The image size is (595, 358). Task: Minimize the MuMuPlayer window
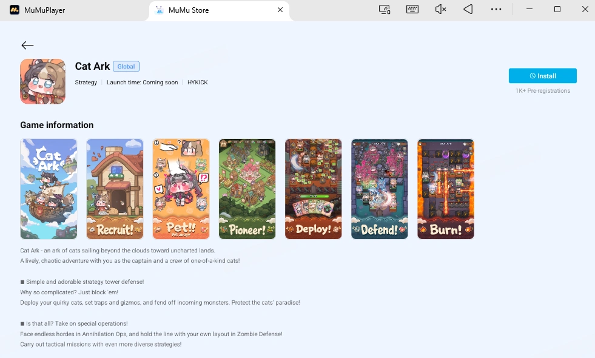pyautogui.click(x=529, y=9)
